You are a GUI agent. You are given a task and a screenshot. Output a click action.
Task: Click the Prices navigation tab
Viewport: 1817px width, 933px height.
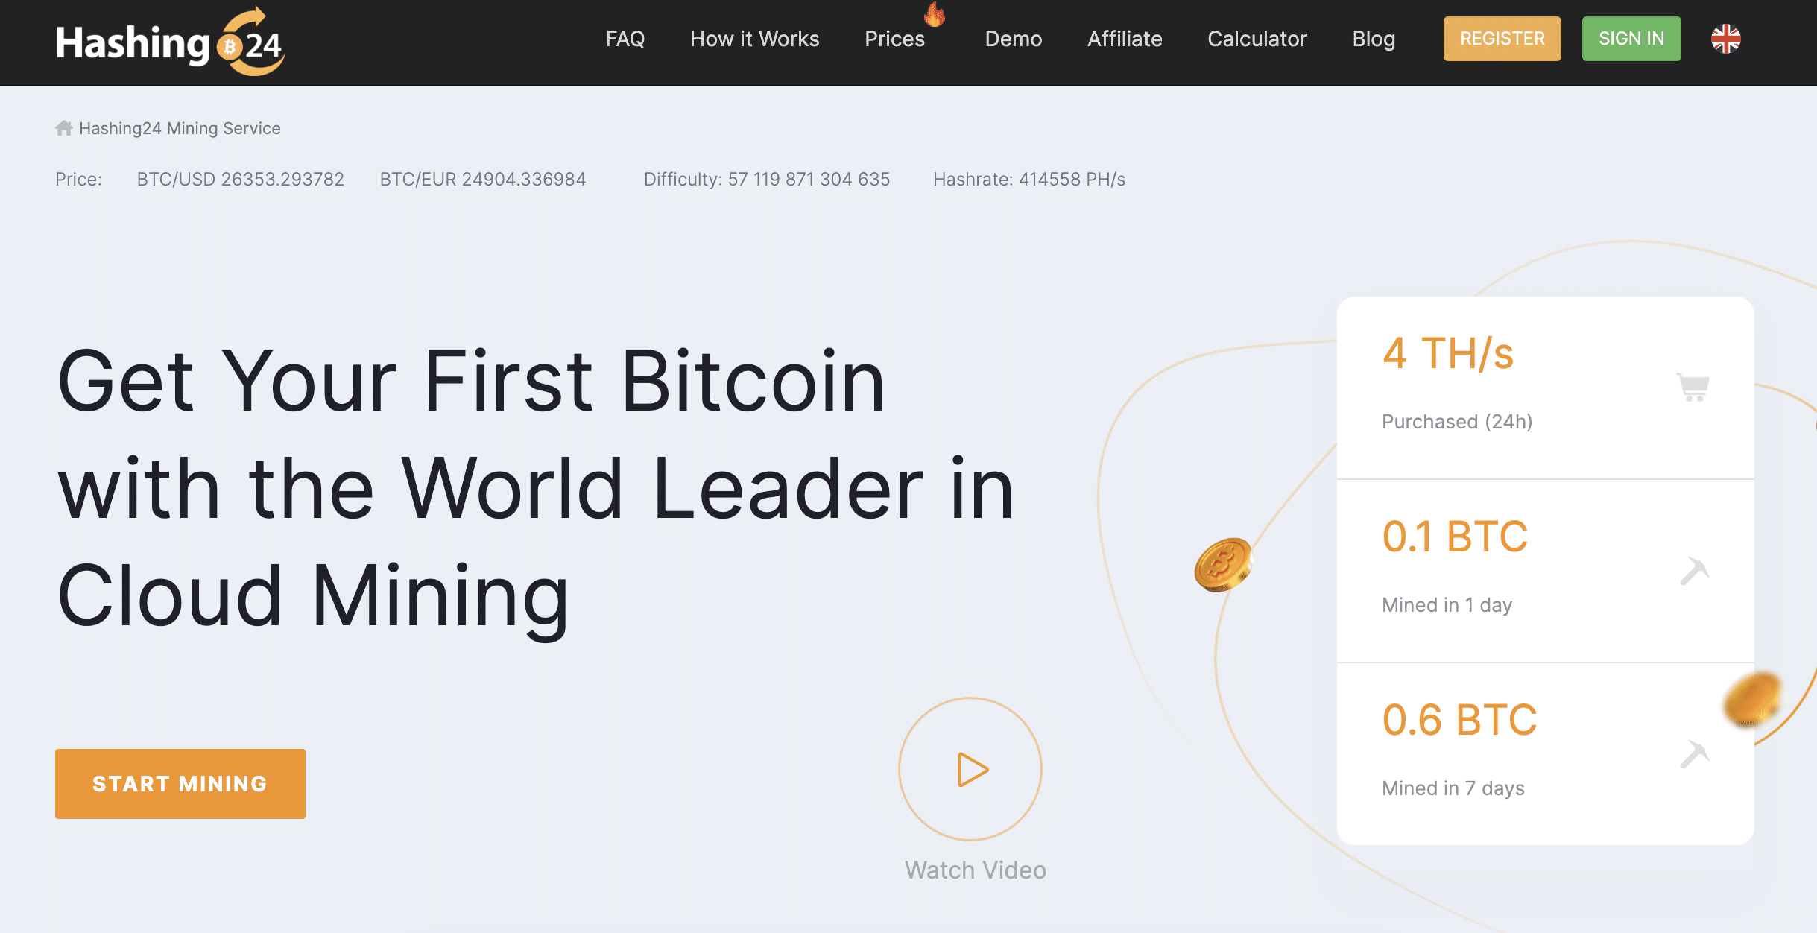(x=894, y=38)
